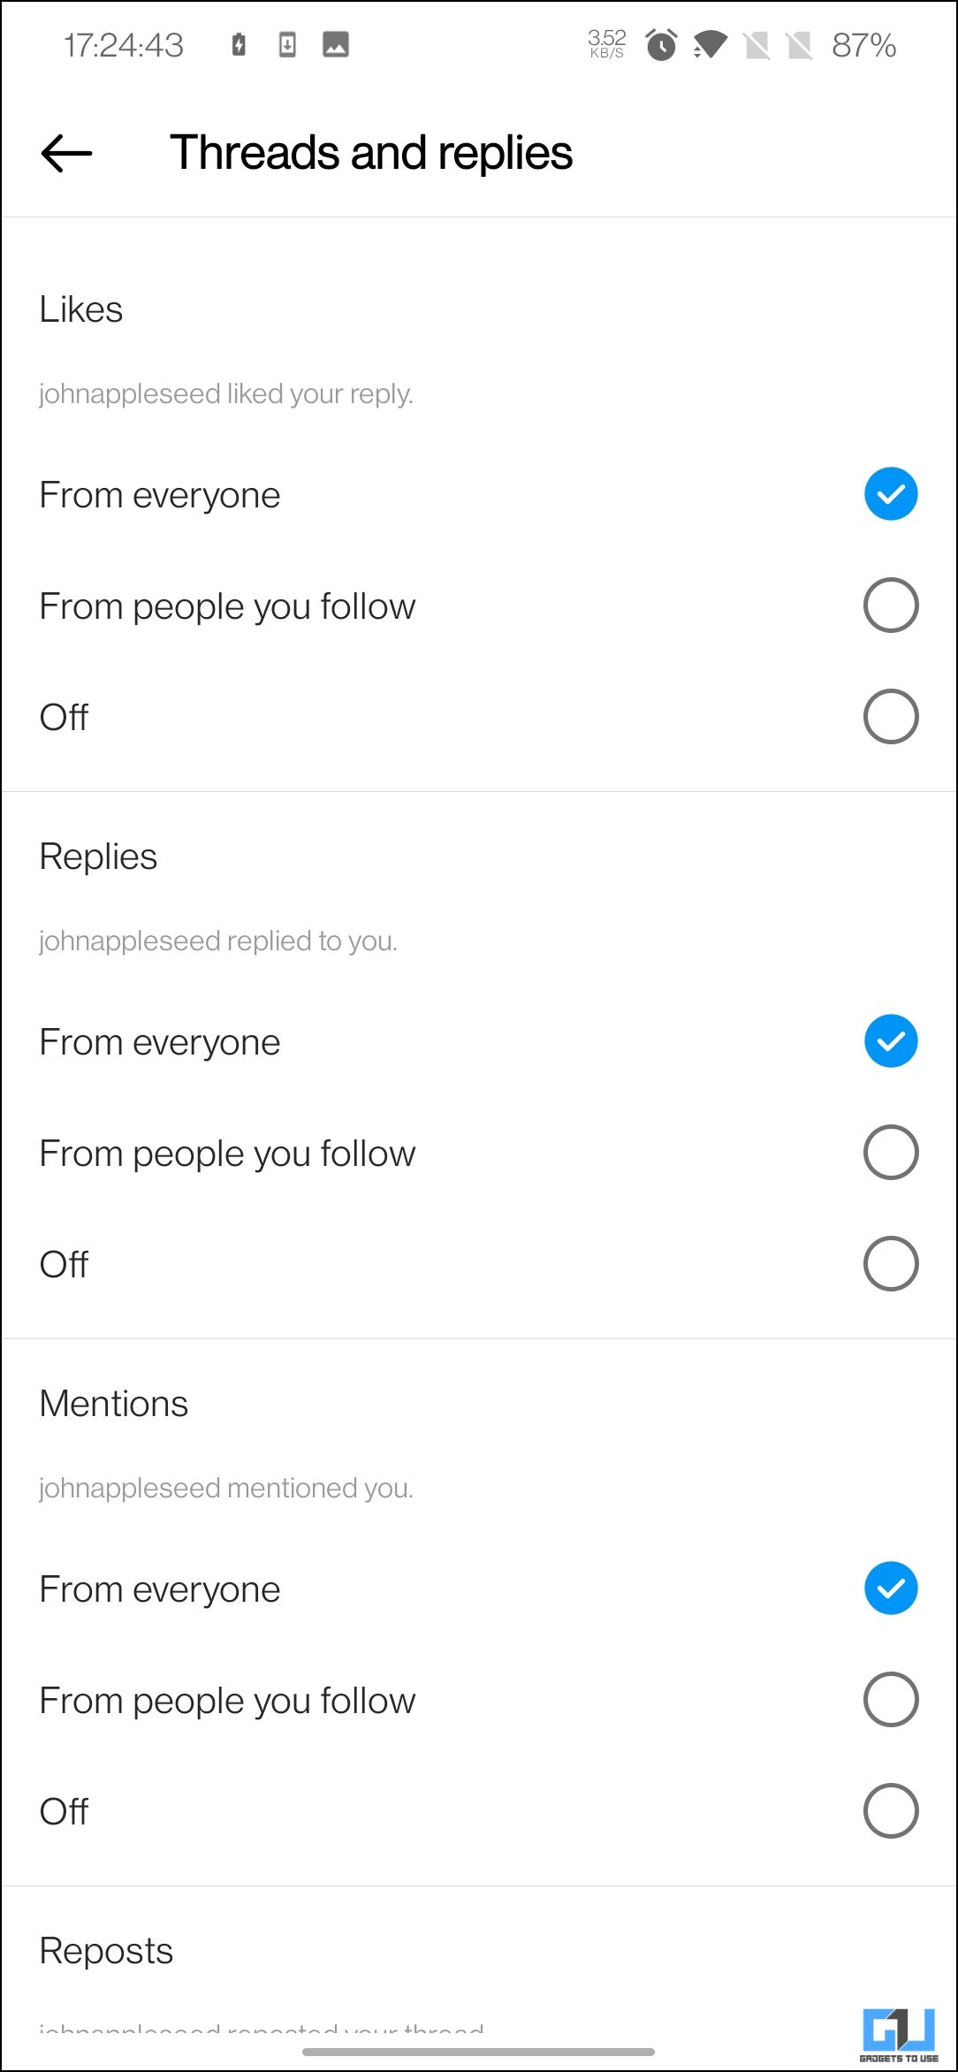
Task: Tap the back arrow to exit Threads and replies
Action: [x=63, y=152]
